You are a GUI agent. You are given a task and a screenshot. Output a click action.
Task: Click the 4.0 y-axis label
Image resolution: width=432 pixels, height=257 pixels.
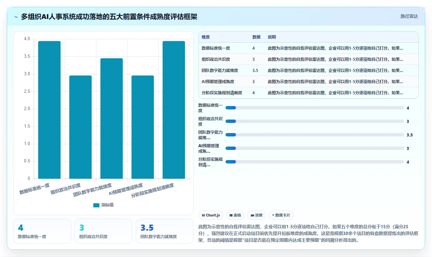(x=27, y=39)
